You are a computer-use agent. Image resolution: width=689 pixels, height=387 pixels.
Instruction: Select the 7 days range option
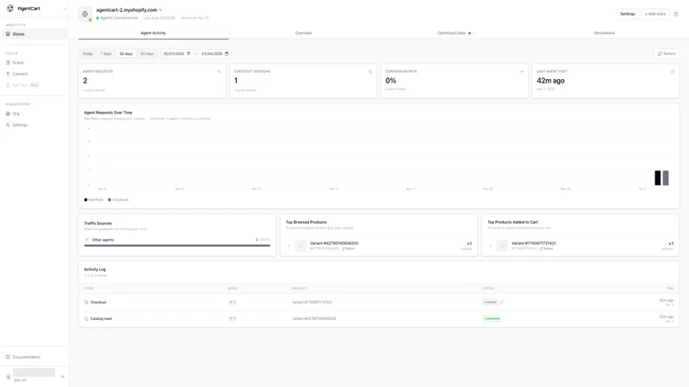click(x=106, y=53)
